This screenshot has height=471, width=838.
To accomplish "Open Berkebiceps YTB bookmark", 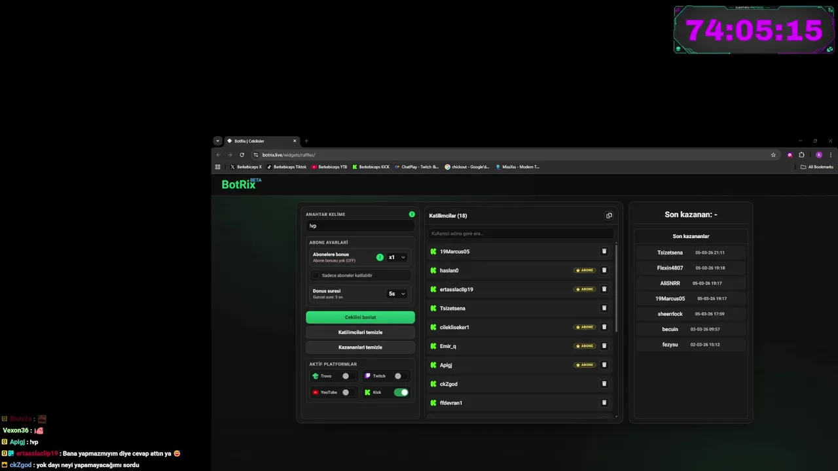I will (329, 167).
